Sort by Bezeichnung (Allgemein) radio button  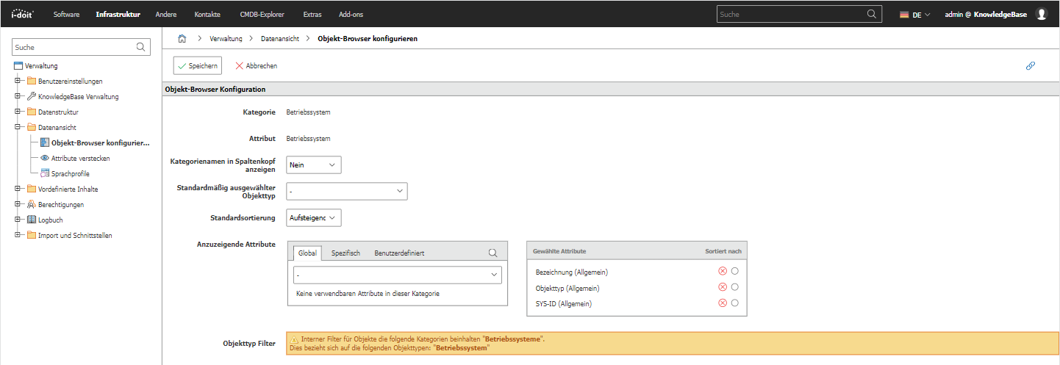click(734, 272)
